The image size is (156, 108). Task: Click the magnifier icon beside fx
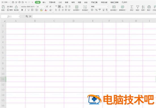(x=27, y=17)
